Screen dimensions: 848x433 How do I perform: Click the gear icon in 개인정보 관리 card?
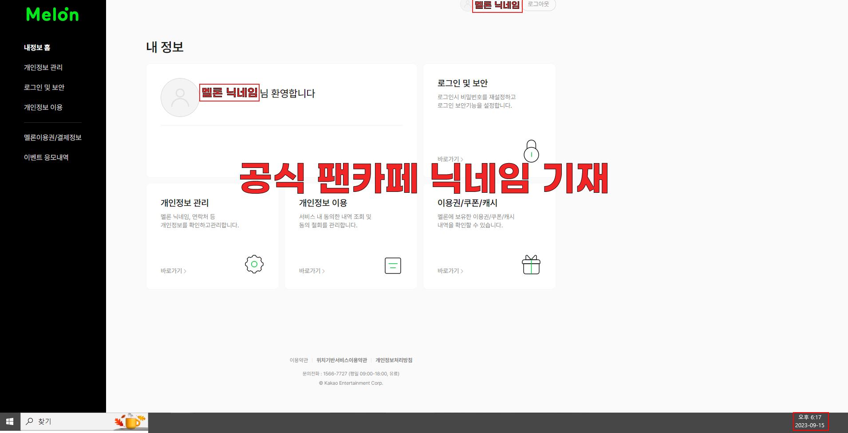[x=254, y=264]
